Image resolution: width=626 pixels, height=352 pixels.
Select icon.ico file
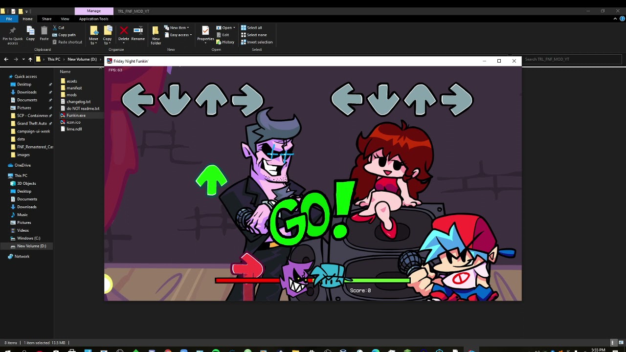click(74, 122)
